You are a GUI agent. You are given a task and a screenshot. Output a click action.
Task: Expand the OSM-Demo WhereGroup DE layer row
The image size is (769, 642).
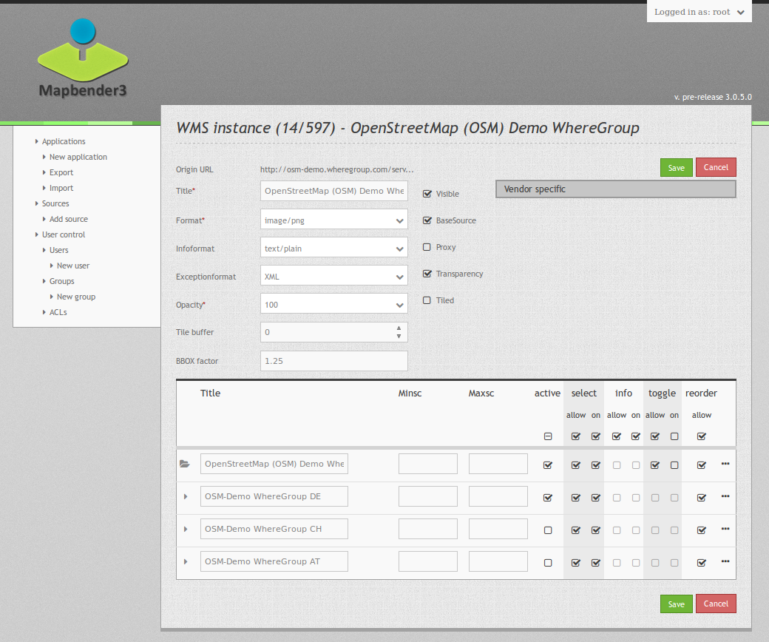186,496
